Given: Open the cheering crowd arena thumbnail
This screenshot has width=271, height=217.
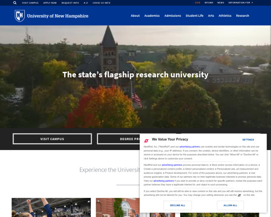Looking at the screenshot, I should (x=51, y=208).
